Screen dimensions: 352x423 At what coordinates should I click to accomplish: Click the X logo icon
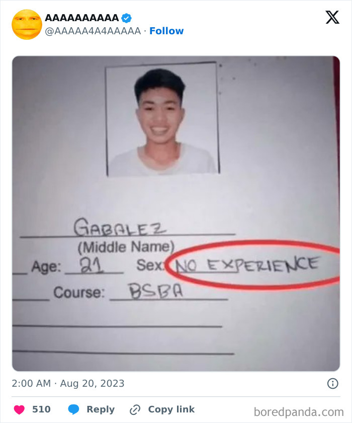click(x=332, y=17)
